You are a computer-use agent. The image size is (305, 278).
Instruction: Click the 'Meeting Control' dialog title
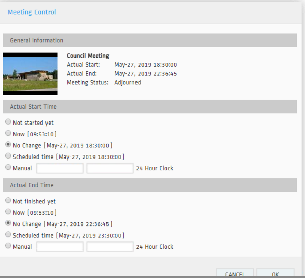pyautogui.click(x=32, y=12)
